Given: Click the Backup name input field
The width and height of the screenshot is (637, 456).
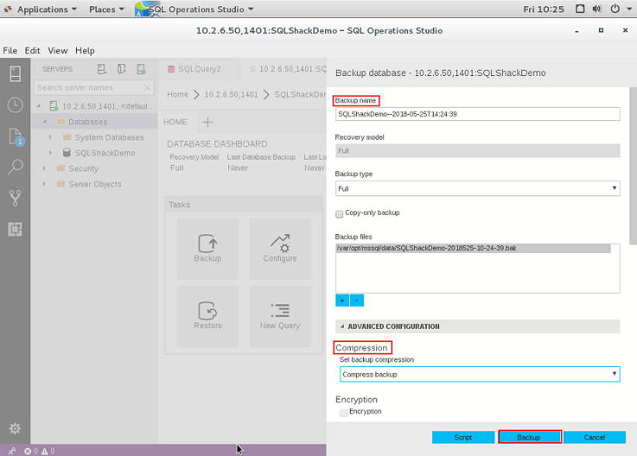Looking at the screenshot, I should pos(477,114).
